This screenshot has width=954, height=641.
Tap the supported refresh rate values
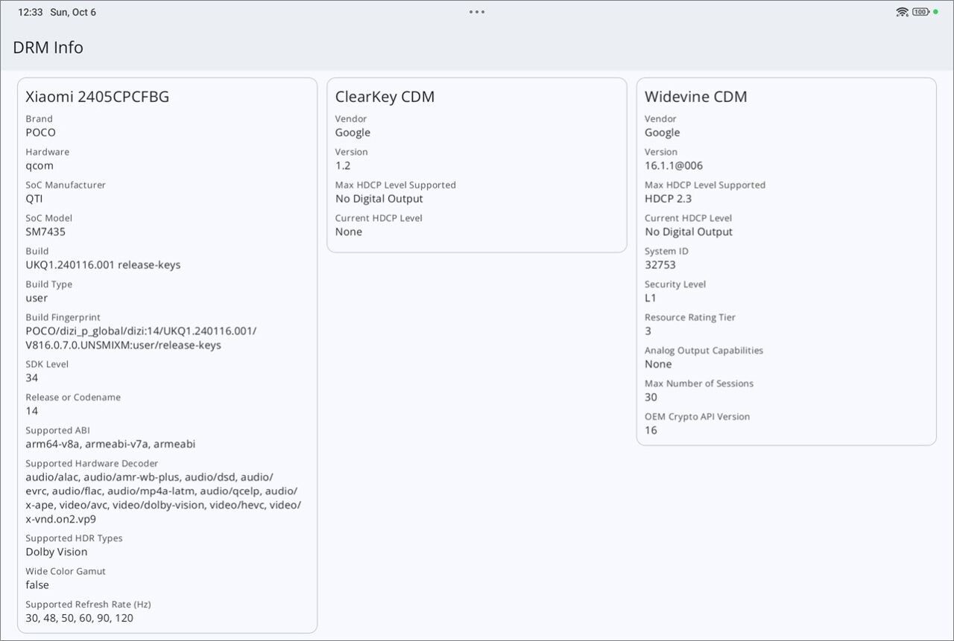(80, 618)
